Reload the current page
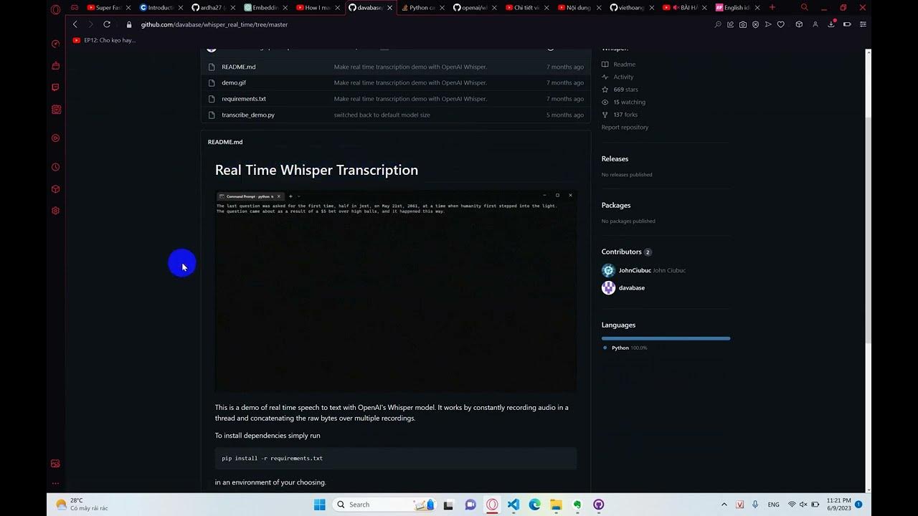This screenshot has height=516, width=918. coord(107,24)
